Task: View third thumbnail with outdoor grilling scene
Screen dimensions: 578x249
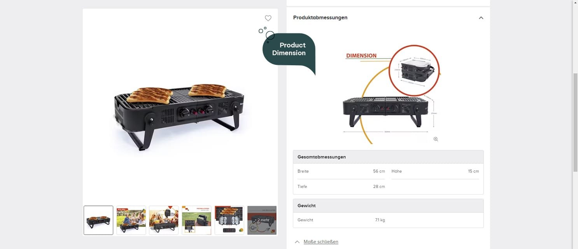Action: [164, 220]
